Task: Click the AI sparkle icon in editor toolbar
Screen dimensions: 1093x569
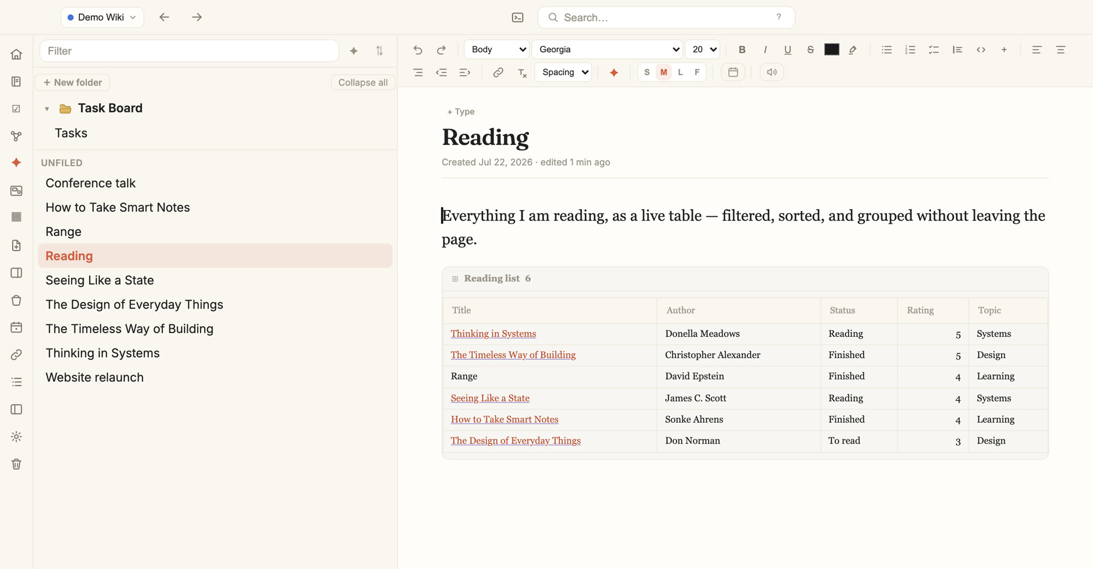Action: (x=614, y=72)
